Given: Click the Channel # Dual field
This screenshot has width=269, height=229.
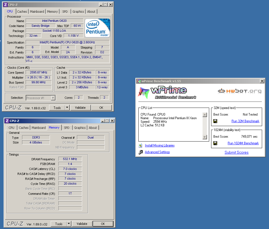Looking at the screenshot, I should tap(91, 137).
